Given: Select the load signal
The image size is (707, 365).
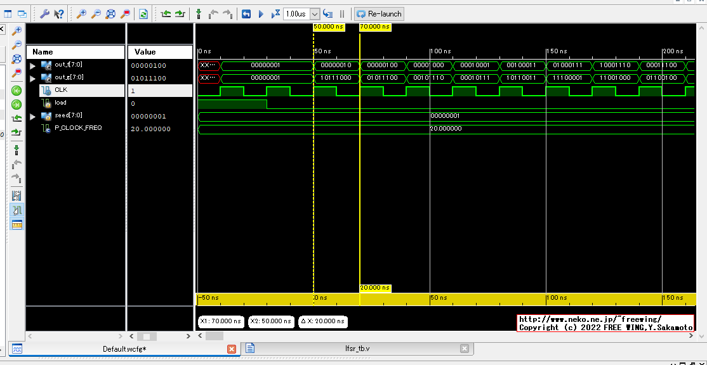Looking at the screenshot, I should (60, 103).
